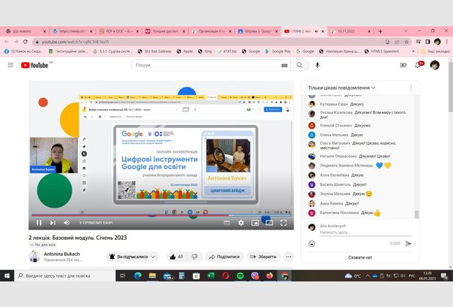The width and height of the screenshot is (453, 307).
Task: Open the player settings gear
Action: [241, 222]
